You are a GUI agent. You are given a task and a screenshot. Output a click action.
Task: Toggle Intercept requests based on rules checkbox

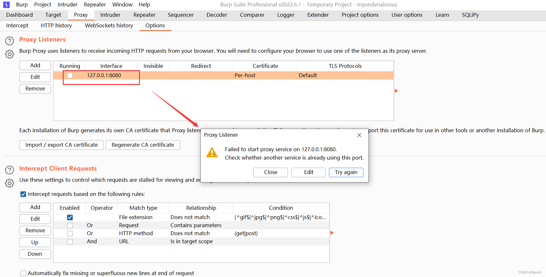[23, 194]
